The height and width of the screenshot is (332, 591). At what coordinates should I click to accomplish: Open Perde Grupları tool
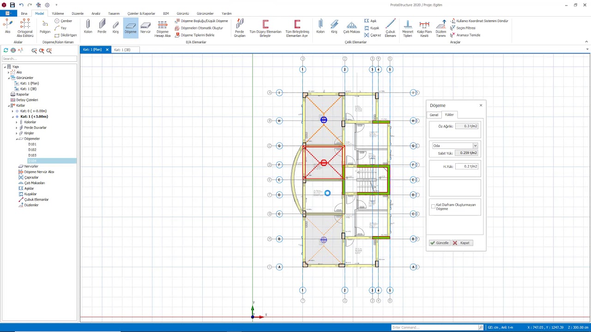tap(240, 28)
